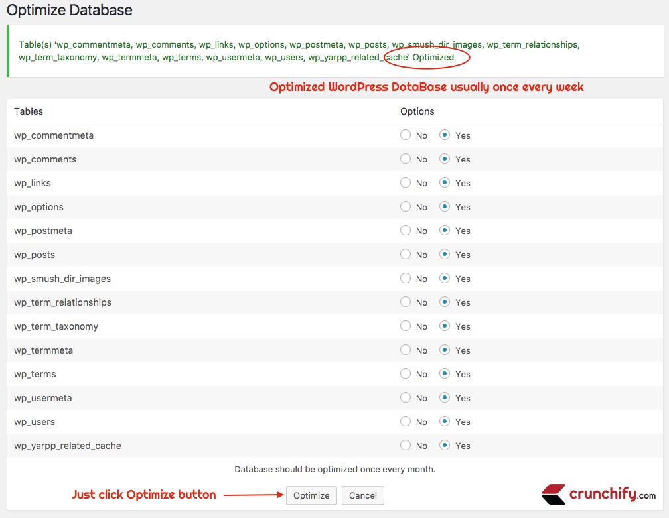Choose No for wp_smush_dir_images
This screenshot has height=518, width=669.
tap(406, 279)
